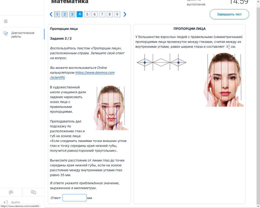Screen dimensions: 260x208
Task: Open the hamburger menu icon
Action: tap(6, 21)
